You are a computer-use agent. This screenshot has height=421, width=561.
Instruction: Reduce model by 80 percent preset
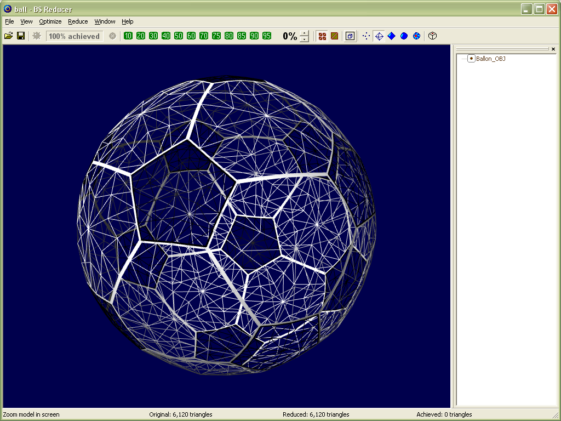(x=229, y=36)
